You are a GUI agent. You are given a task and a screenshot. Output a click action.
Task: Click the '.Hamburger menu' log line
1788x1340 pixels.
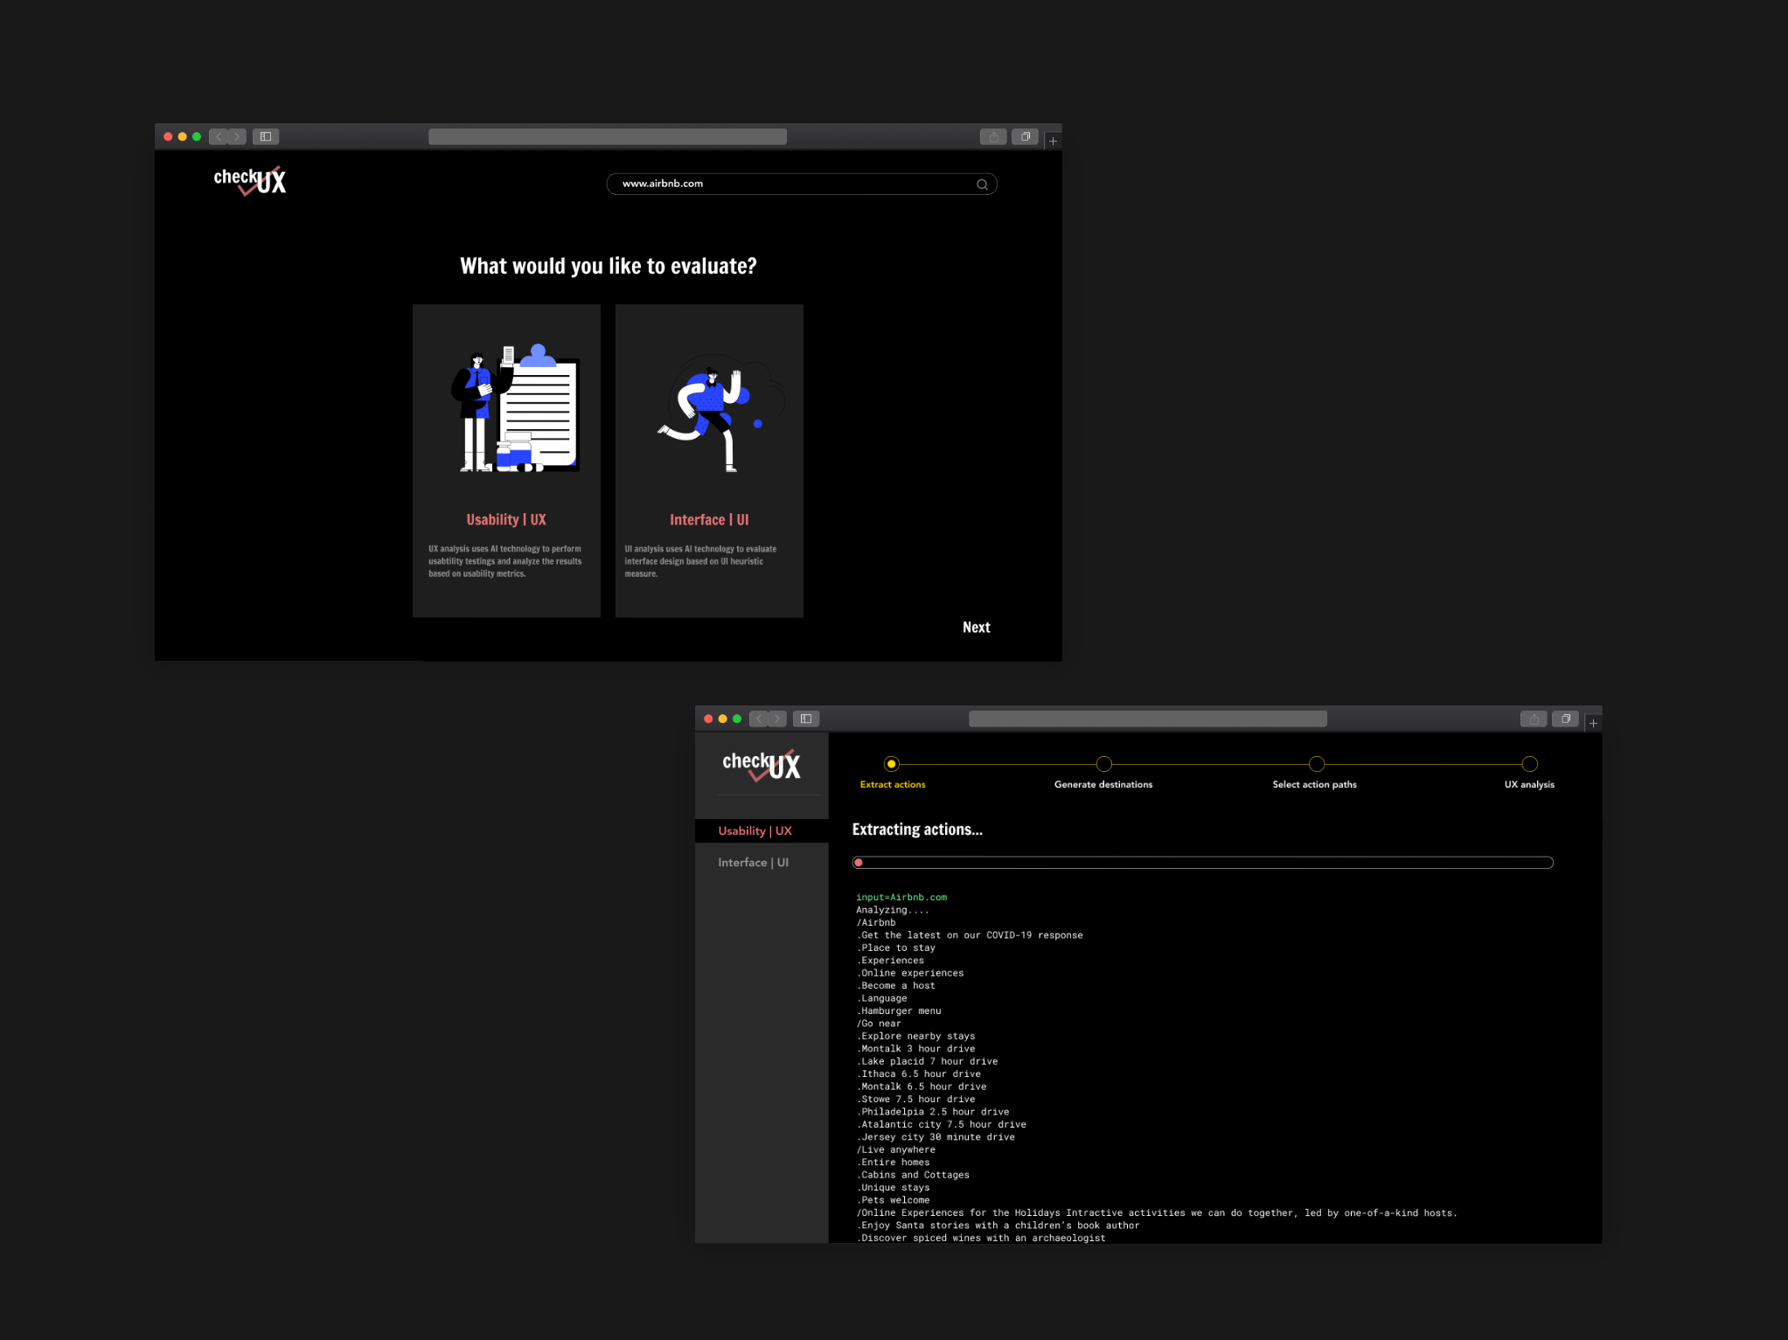899,1011
